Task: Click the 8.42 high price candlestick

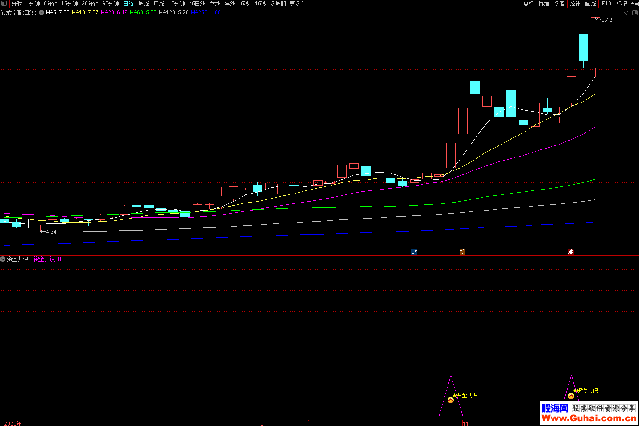Action: click(x=595, y=43)
